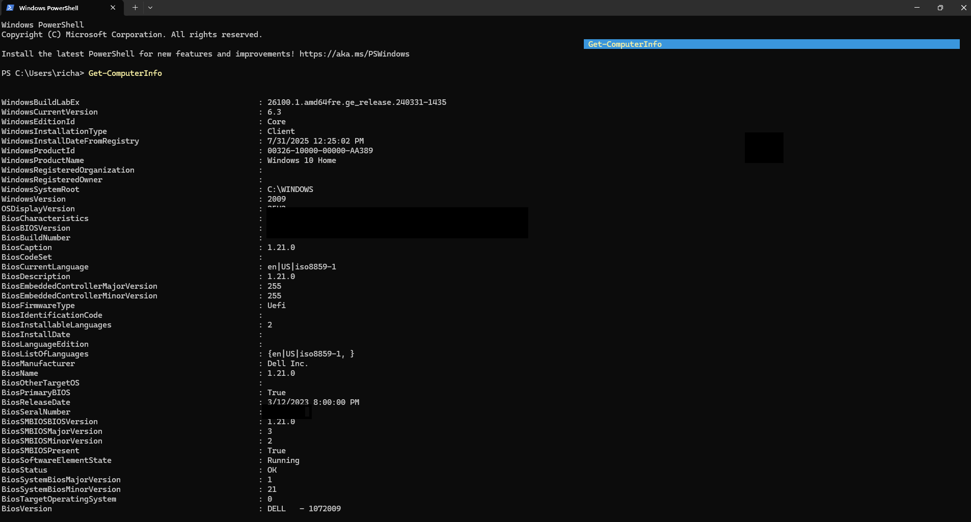971x522 pixels.
Task: Click the BiosIdentificationCode label
Action: tap(52, 315)
